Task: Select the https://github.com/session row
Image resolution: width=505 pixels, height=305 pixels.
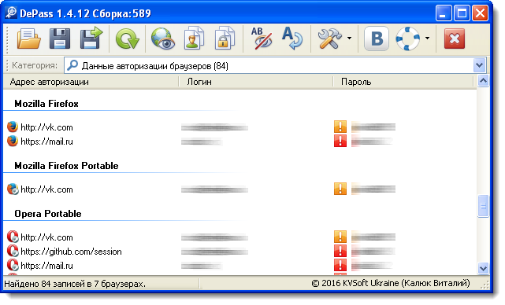Action: 240,252
